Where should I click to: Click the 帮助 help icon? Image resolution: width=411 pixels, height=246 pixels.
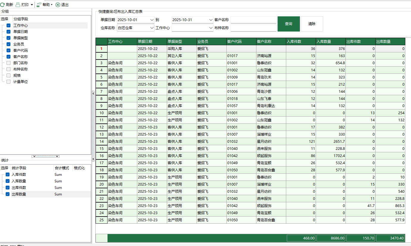coord(38,4)
